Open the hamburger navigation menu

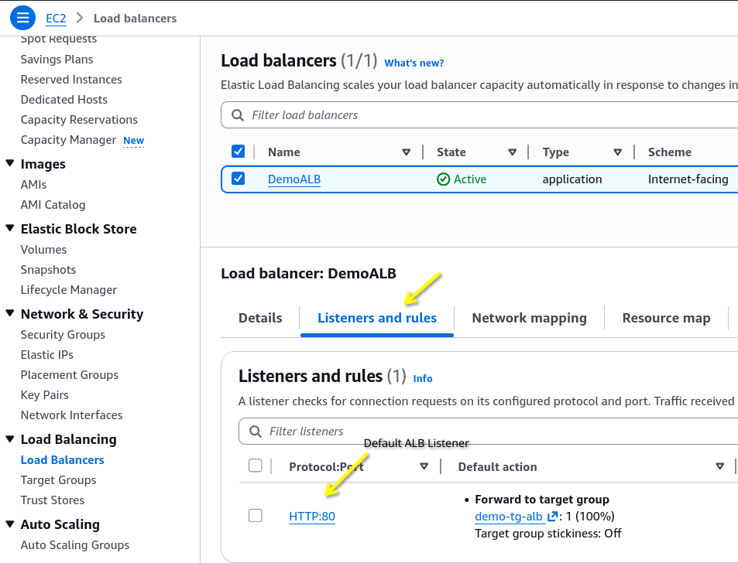(x=22, y=18)
